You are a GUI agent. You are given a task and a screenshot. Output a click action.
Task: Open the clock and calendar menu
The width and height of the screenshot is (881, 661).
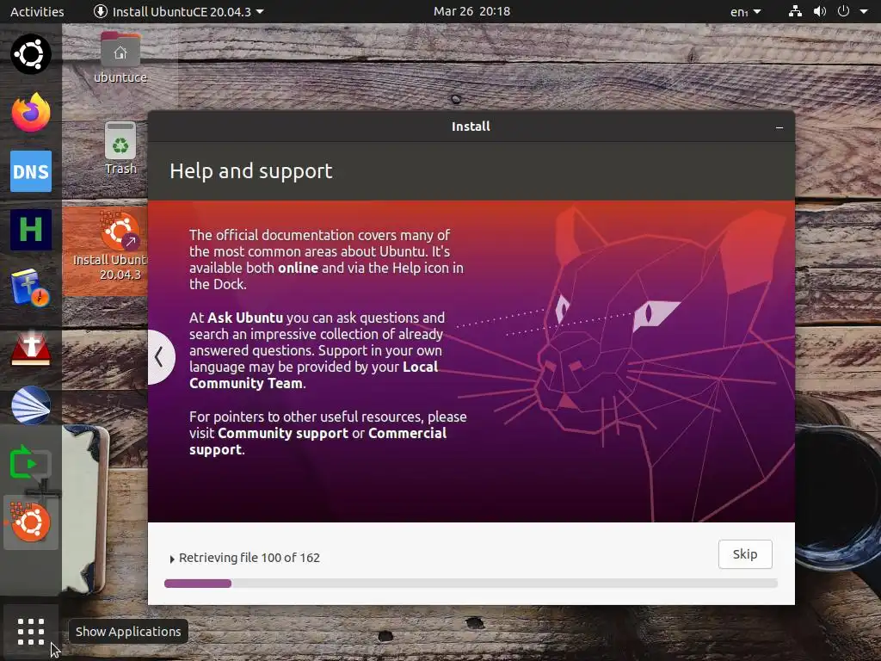tap(471, 11)
